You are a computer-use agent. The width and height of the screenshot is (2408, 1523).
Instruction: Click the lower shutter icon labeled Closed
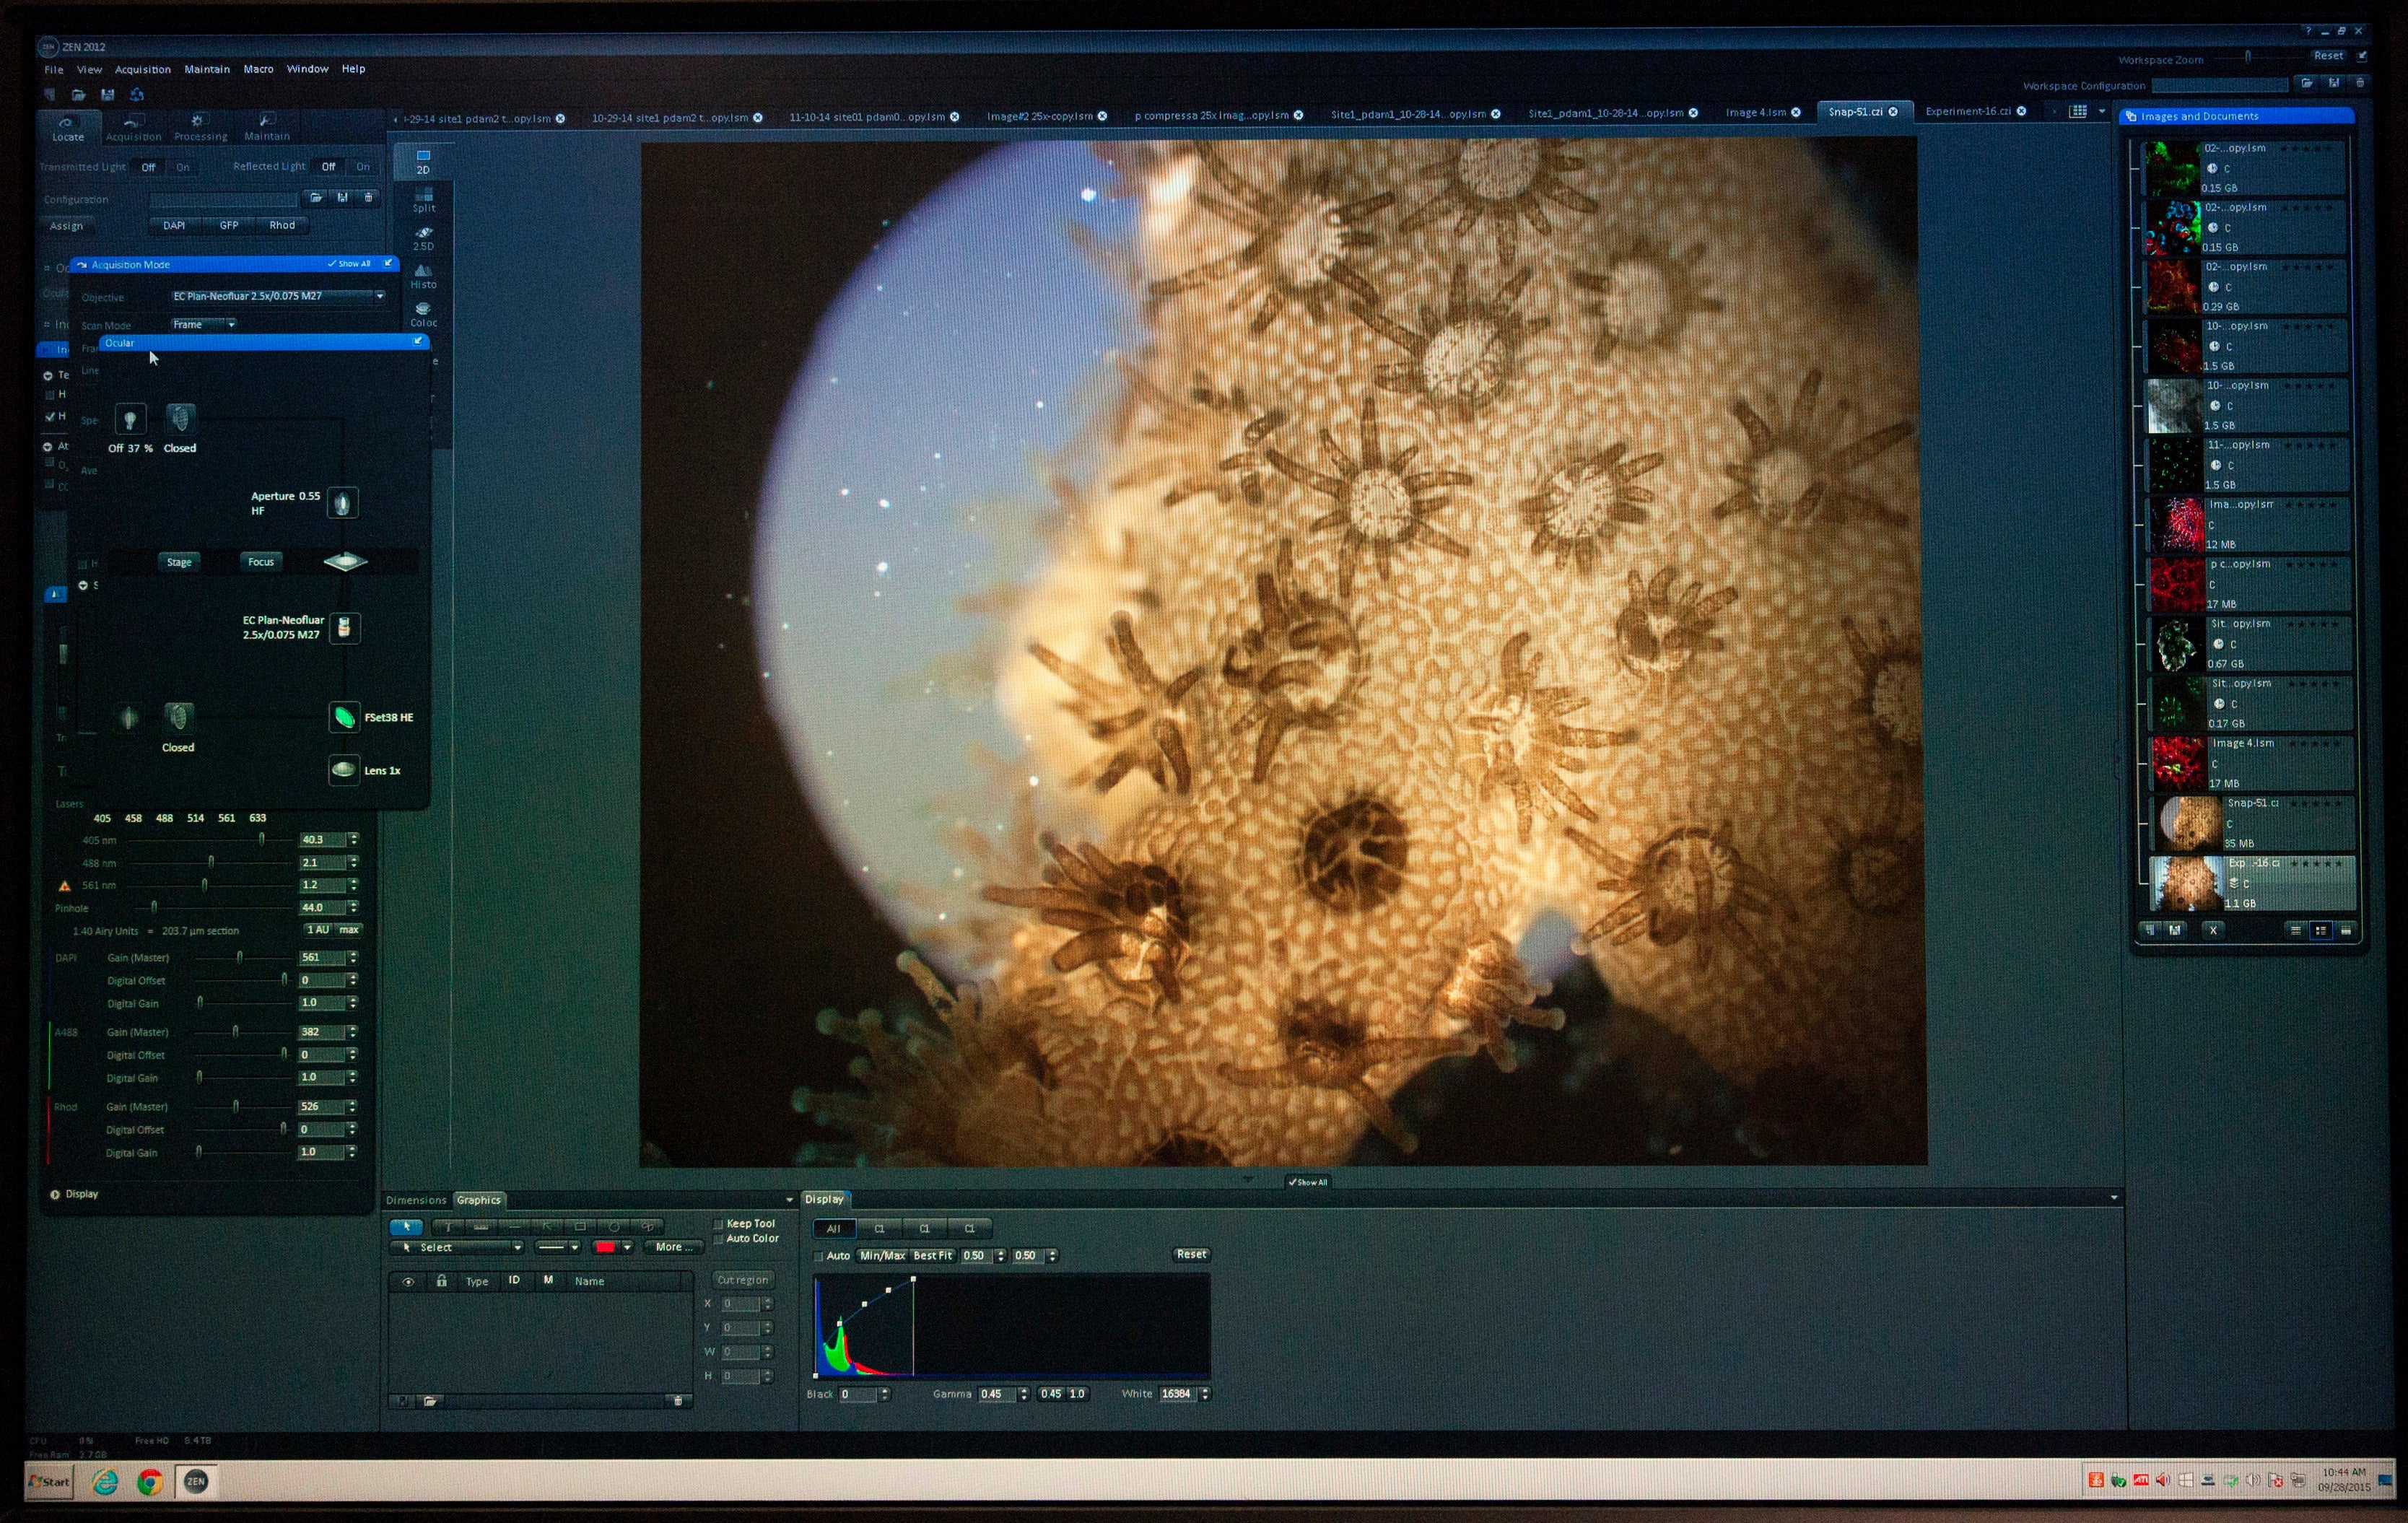[178, 717]
